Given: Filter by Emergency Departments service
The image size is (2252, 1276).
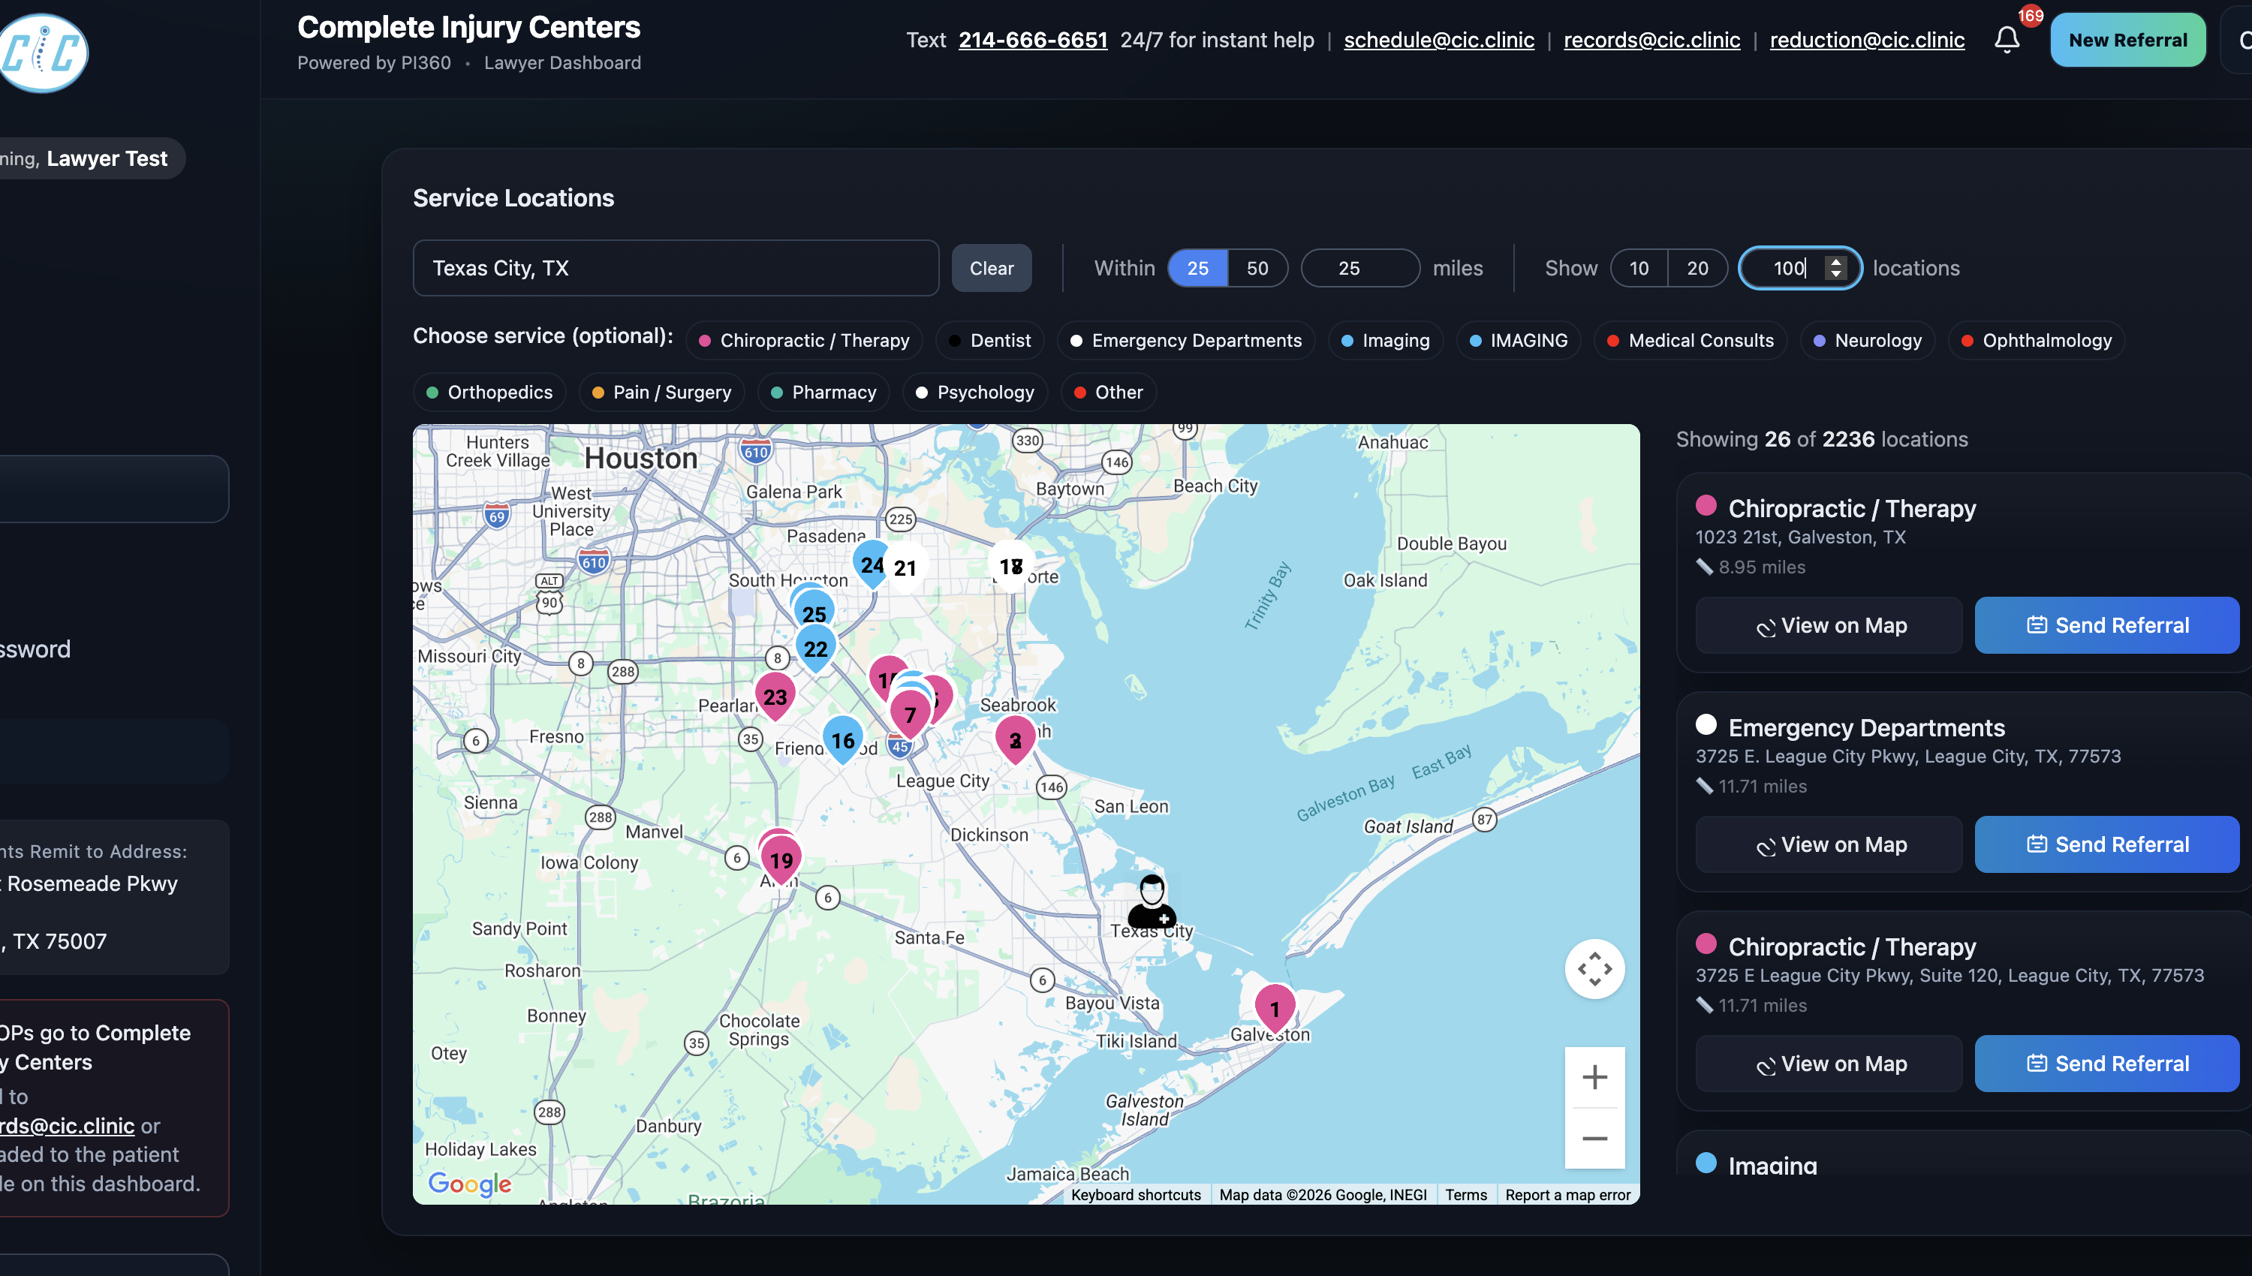Looking at the screenshot, I should [1185, 340].
